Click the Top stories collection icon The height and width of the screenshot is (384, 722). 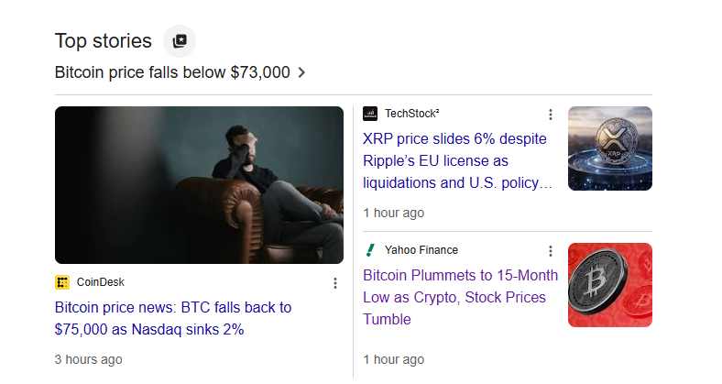180,41
